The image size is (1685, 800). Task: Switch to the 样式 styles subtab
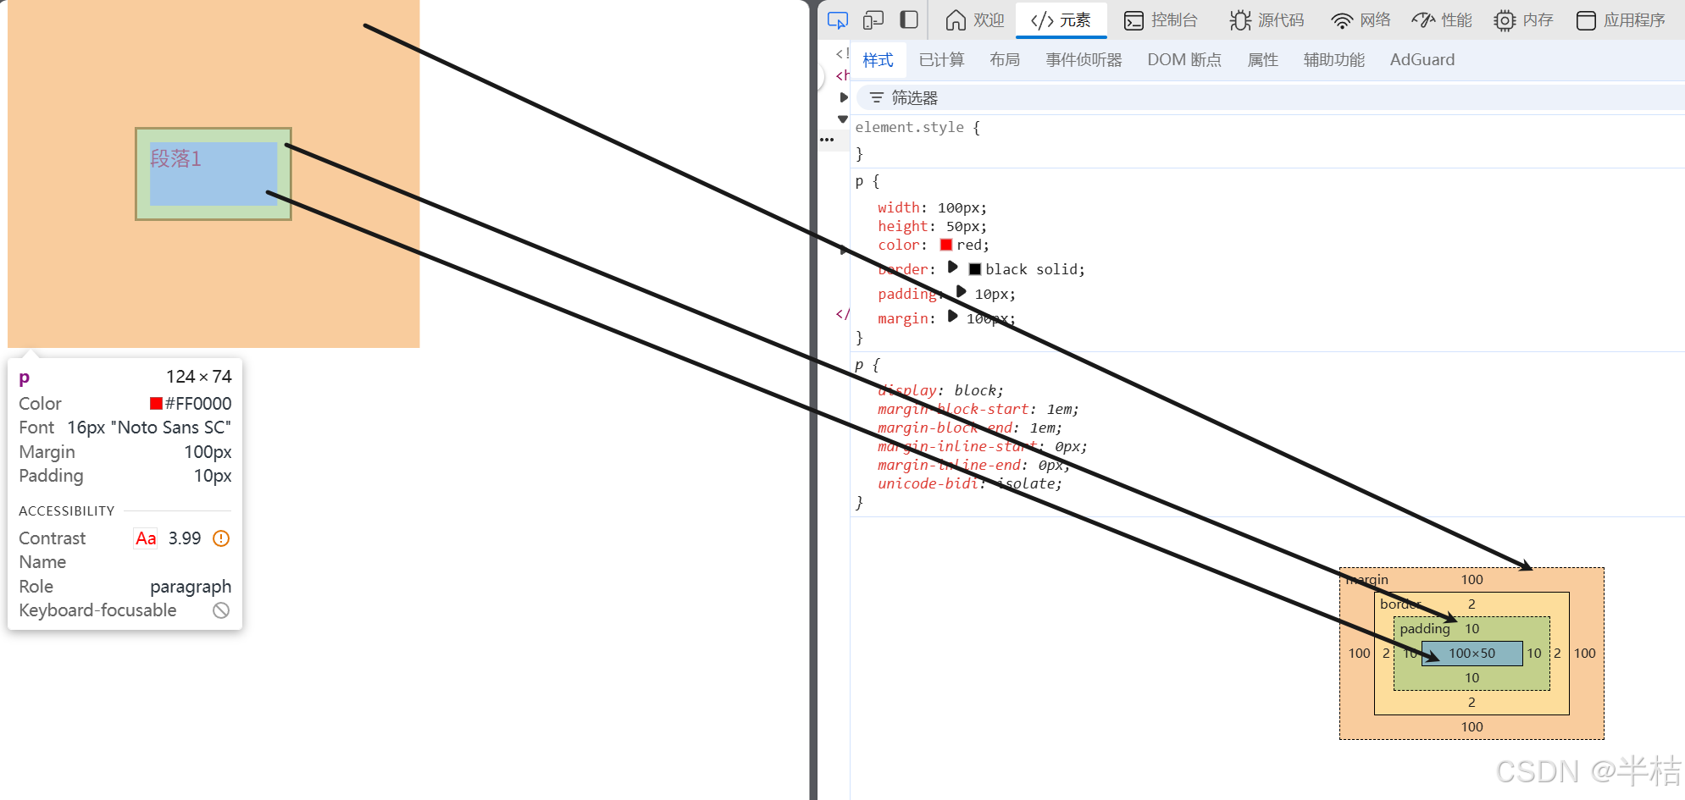point(878,60)
